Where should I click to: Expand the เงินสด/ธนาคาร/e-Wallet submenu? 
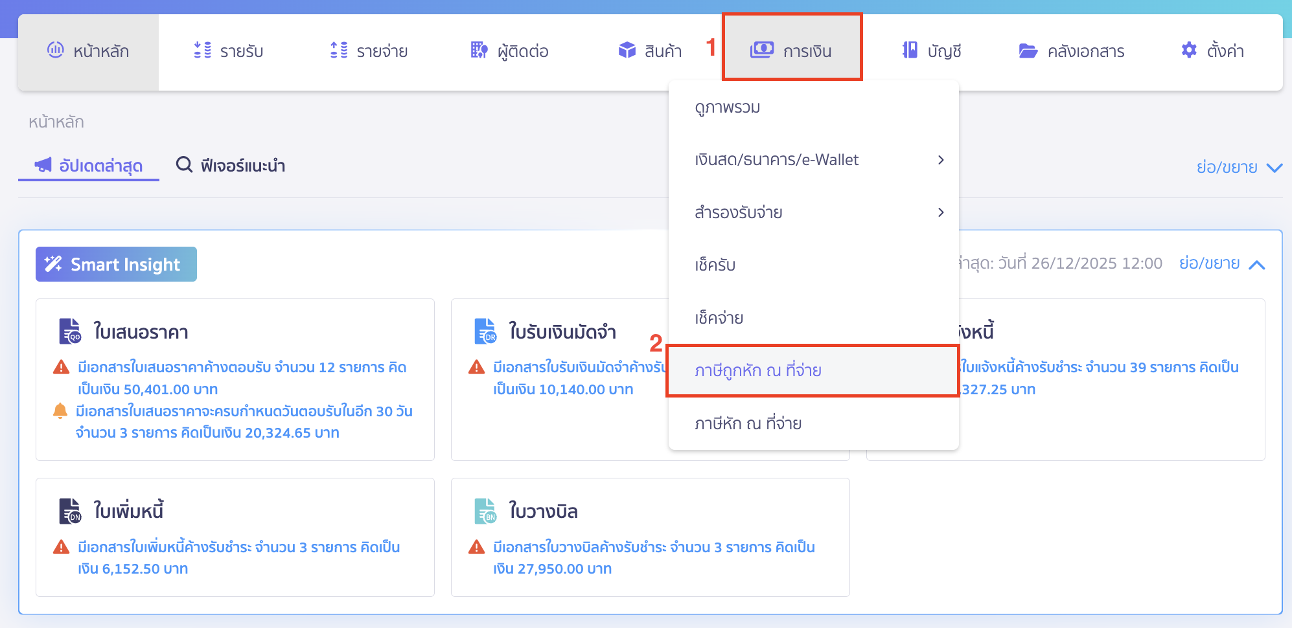click(x=941, y=160)
